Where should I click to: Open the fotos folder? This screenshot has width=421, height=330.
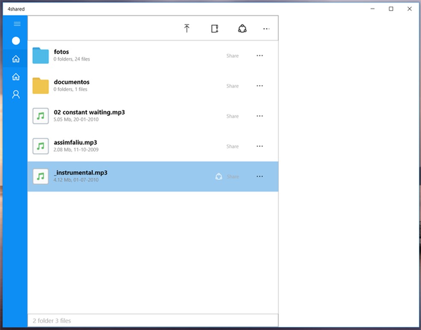tap(62, 52)
